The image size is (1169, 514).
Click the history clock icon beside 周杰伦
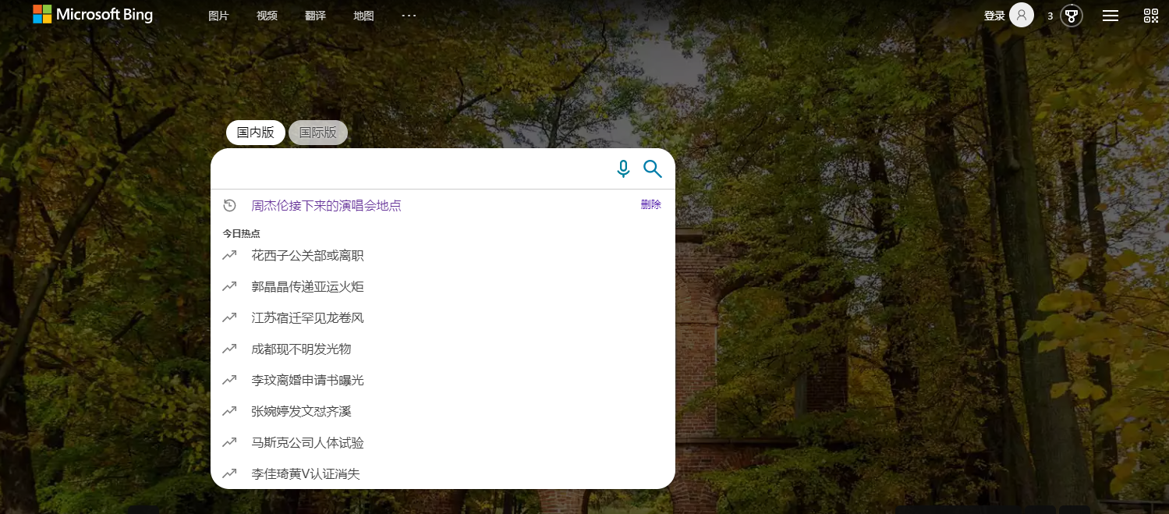click(x=229, y=205)
